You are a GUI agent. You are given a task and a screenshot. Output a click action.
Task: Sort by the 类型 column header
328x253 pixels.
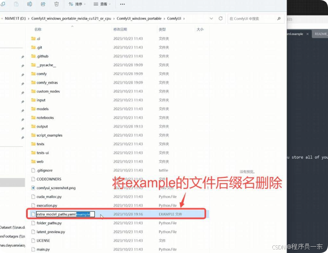(162, 29)
